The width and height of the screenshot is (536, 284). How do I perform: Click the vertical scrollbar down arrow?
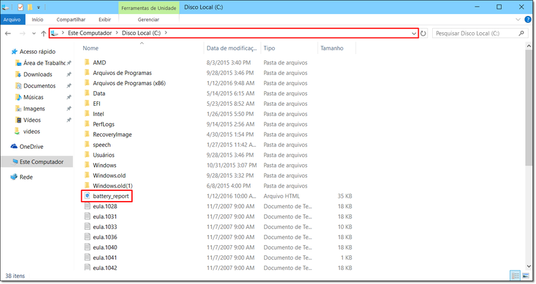[x=529, y=266]
